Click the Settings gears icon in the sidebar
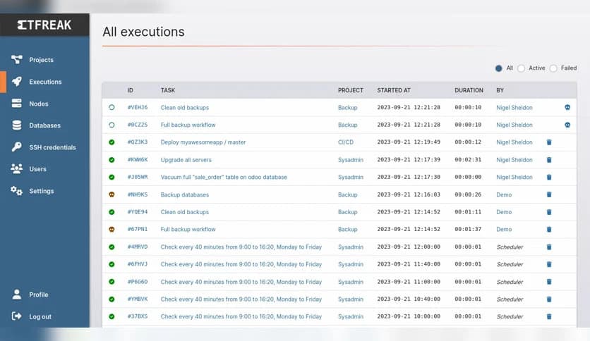590x341 pixels. pos(16,191)
